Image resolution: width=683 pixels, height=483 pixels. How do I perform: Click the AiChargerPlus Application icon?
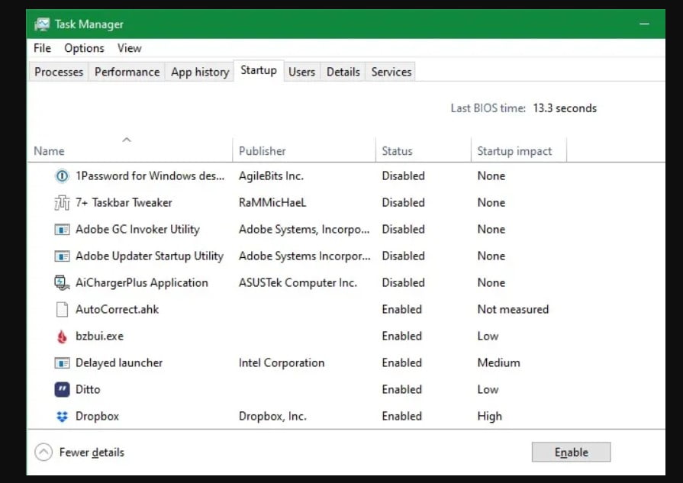point(62,283)
